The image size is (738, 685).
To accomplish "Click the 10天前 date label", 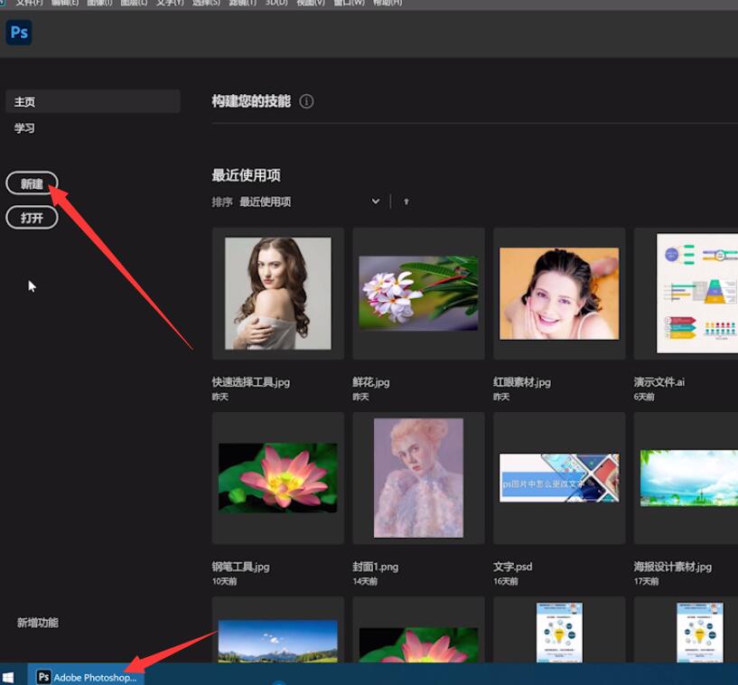I will pyautogui.click(x=225, y=581).
